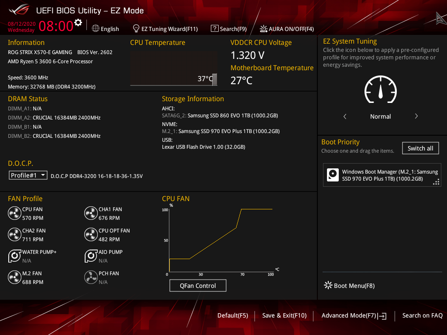Select the CHA1 FAN icon

(x=91, y=213)
